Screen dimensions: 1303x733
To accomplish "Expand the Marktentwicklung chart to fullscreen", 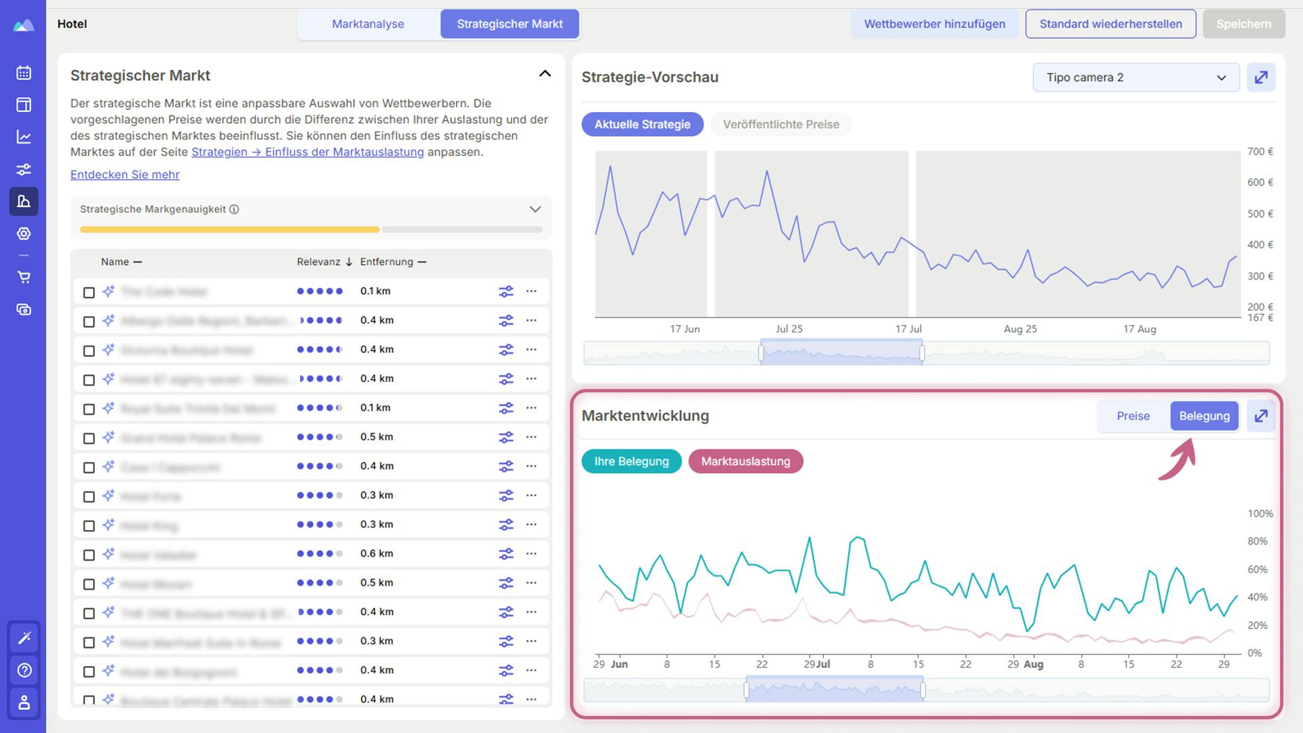I will 1261,416.
